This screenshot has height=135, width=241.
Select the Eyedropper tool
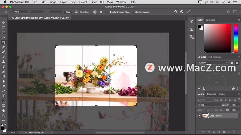[x=3, y=47]
